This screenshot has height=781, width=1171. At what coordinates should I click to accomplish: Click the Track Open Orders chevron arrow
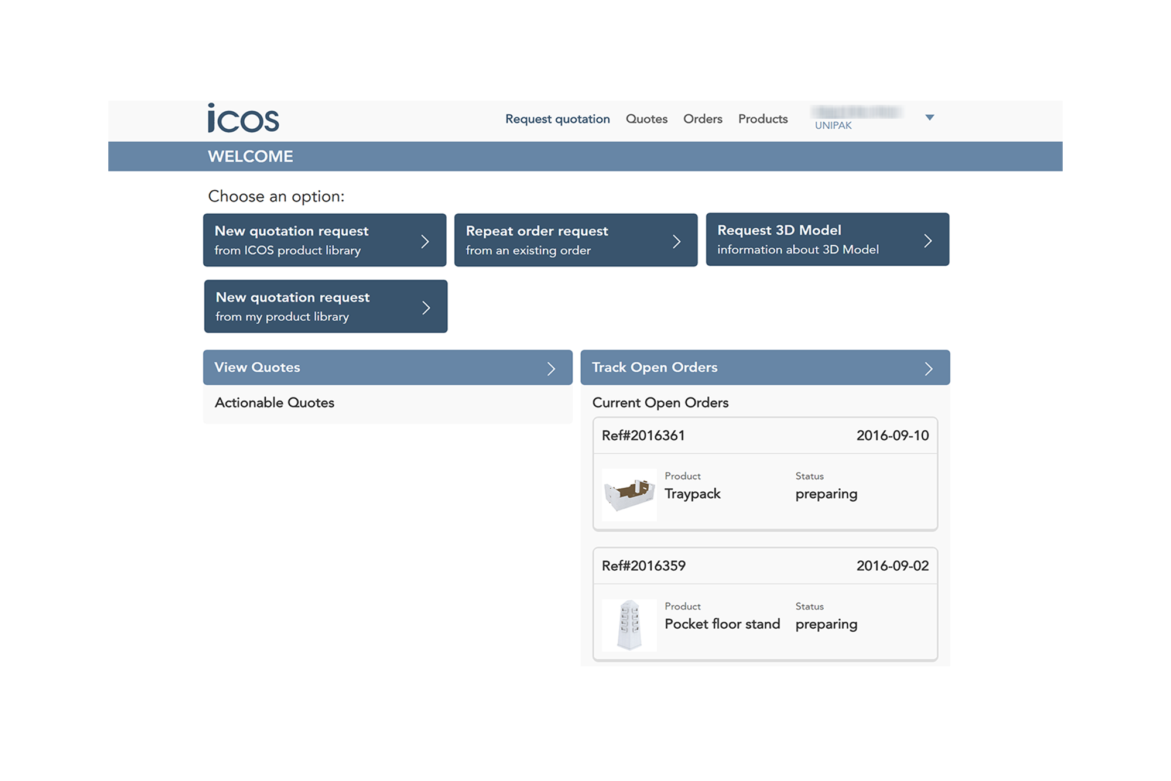click(x=929, y=368)
